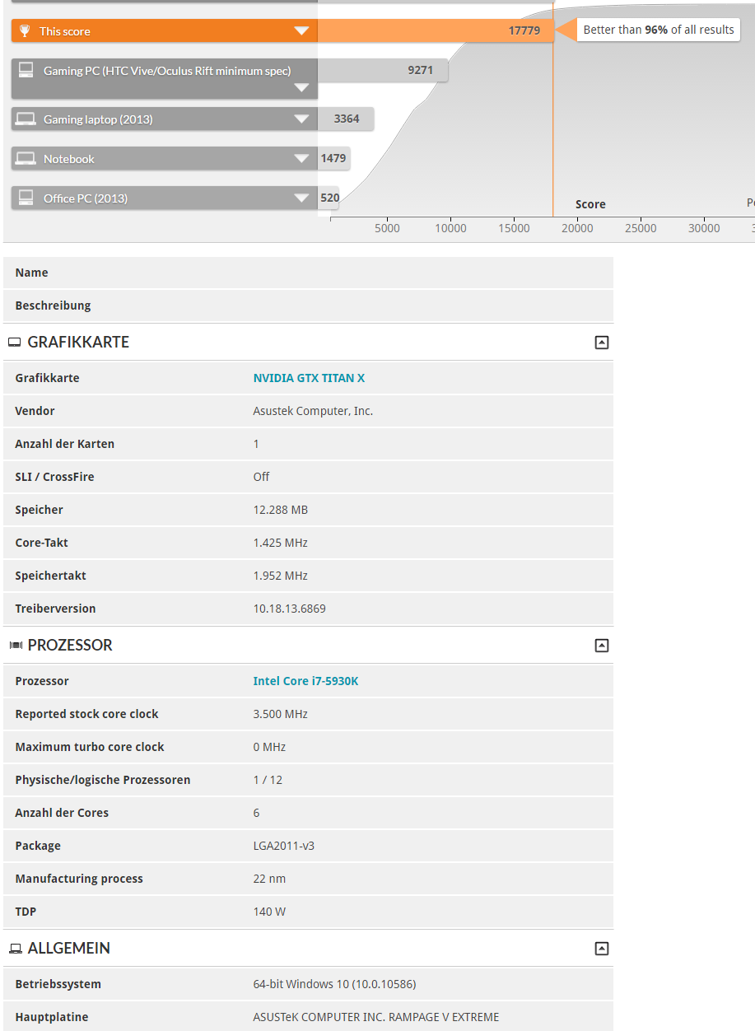This screenshot has width=755, height=1031.
Task: Click the laptop icon on Gaming laptop (2013)
Action: pos(26,119)
